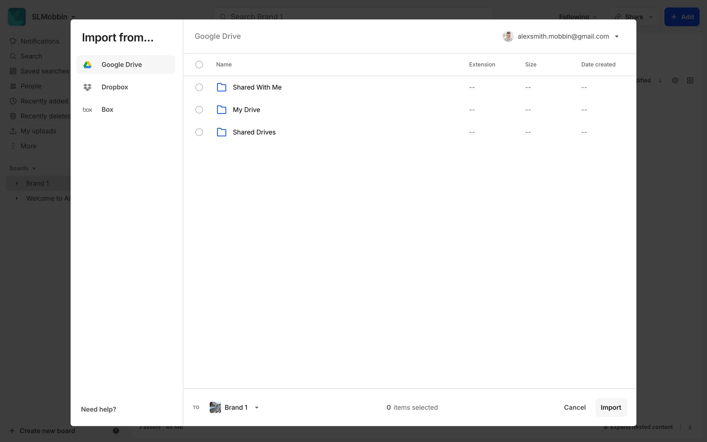
Task: Expand the Google account email dropdown
Action: point(617,36)
